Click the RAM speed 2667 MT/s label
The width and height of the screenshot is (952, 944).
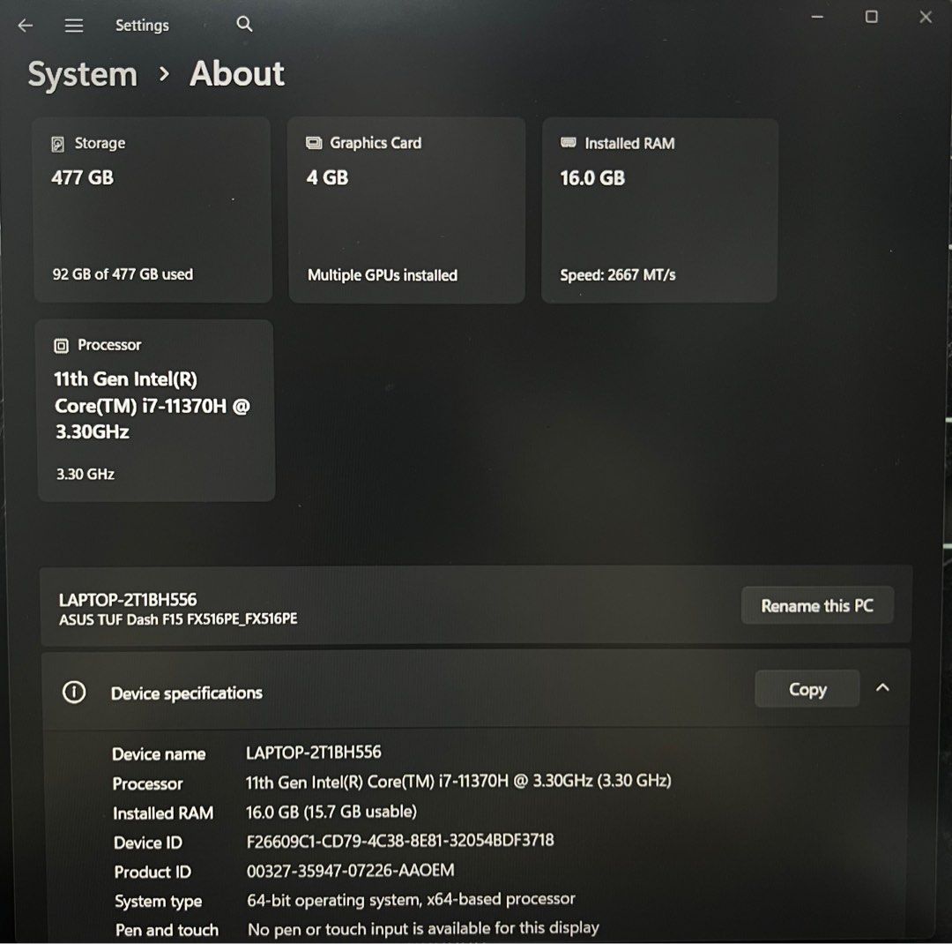coord(617,274)
